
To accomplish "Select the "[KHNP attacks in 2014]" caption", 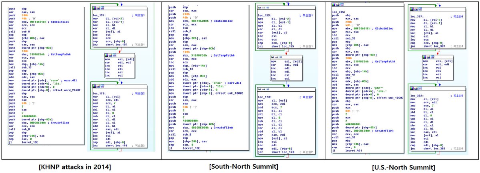I will click(x=75, y=167).
